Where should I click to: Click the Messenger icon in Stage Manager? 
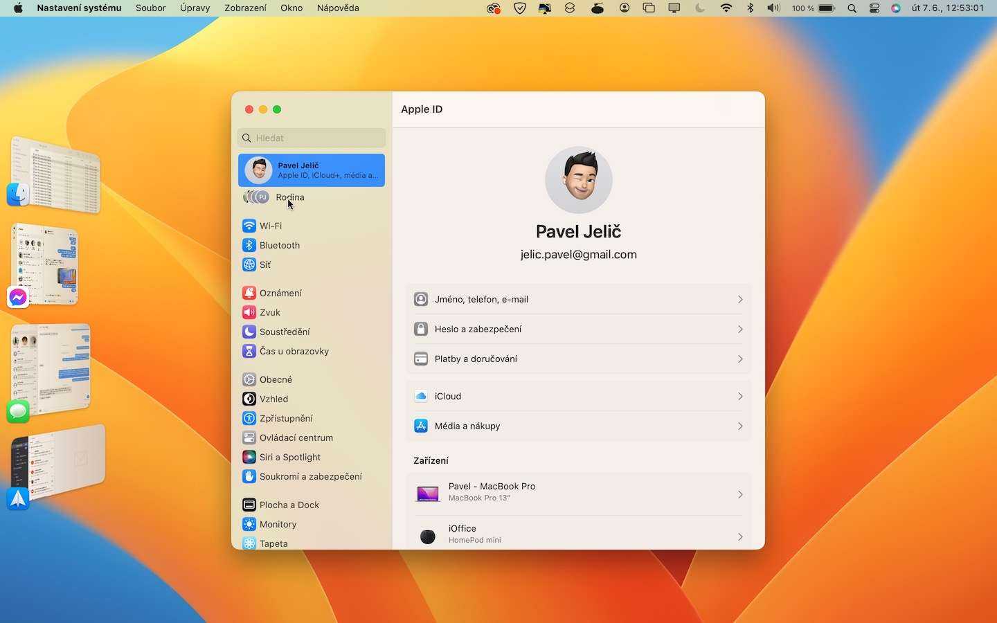click(x=18, y=297)
